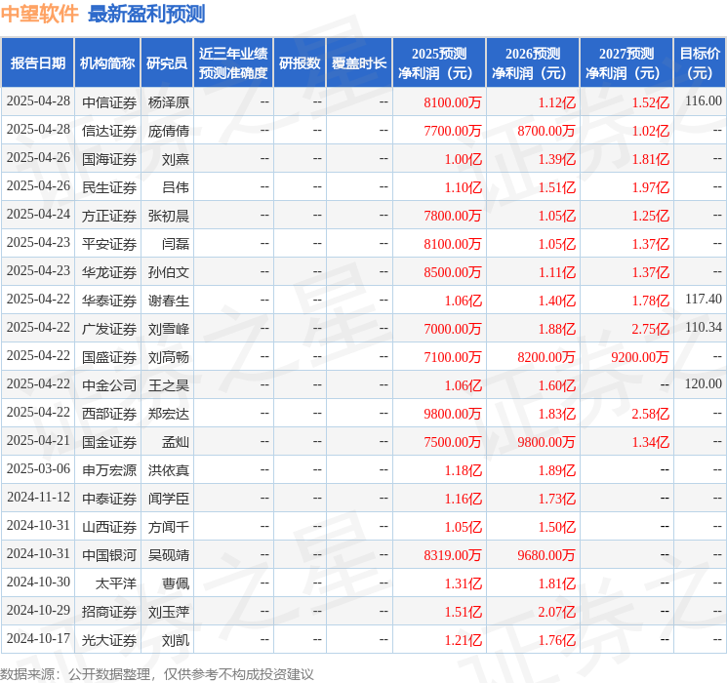Select the 民生证券 institution cell
The width and height of the screenshot is (727, 683).
109,187
